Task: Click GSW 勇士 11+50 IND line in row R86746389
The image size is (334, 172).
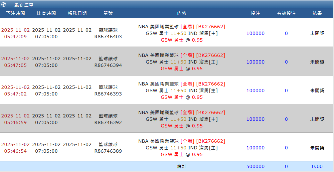Action: [x=182, y=148]
